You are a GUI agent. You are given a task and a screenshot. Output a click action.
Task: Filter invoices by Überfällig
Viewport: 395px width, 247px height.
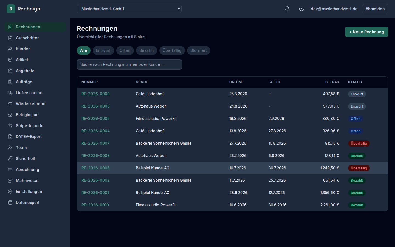(172, 50)
